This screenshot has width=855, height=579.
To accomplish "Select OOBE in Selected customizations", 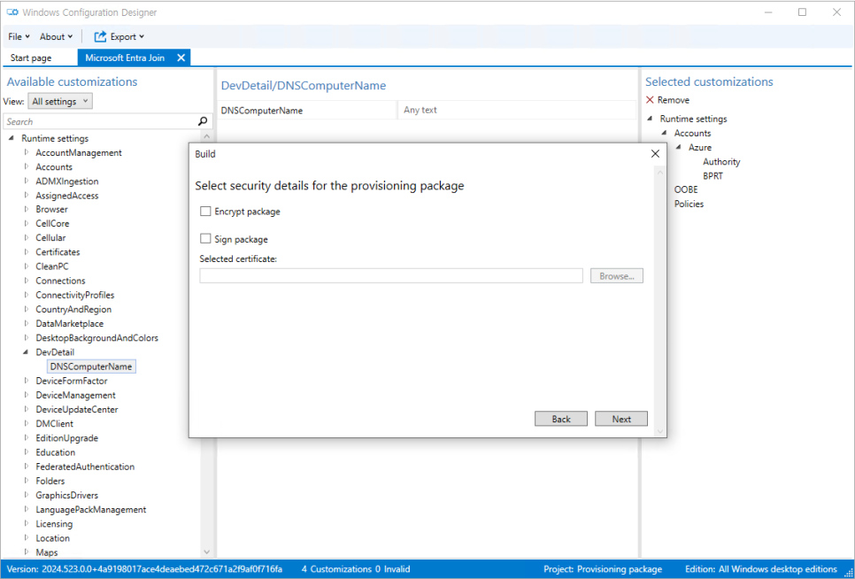I will 686,189.
